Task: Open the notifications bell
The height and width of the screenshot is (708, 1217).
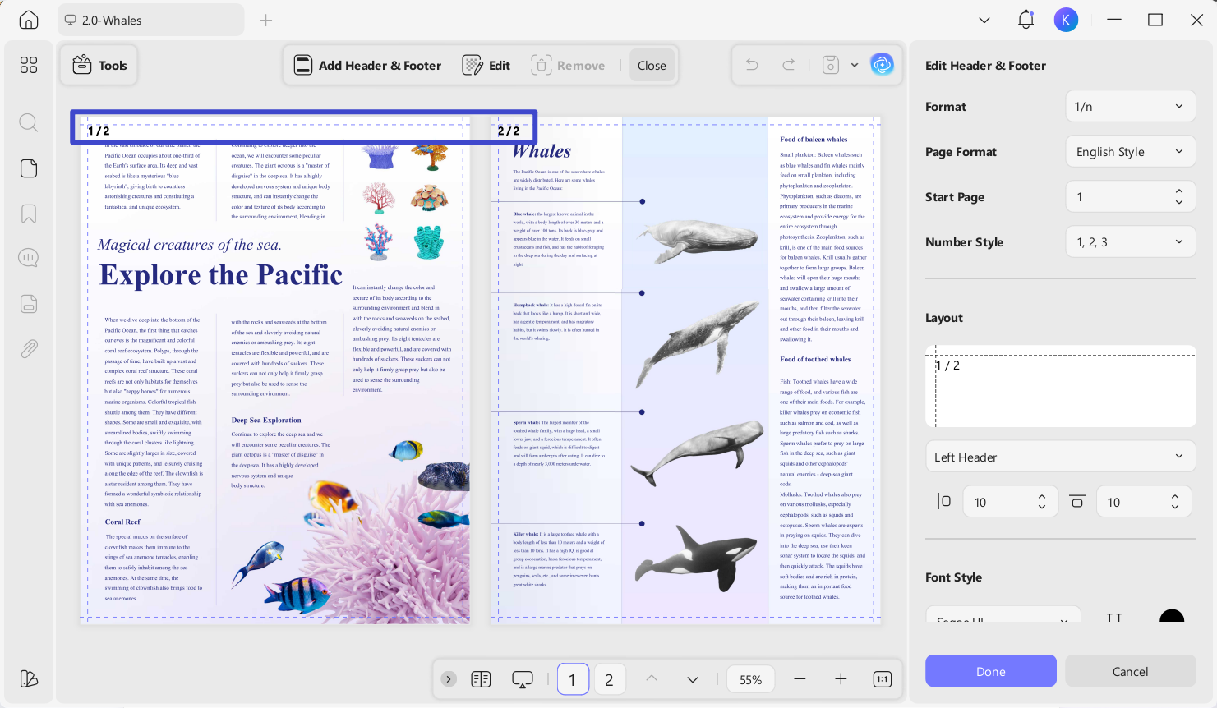Action: tap(1026, 21)
